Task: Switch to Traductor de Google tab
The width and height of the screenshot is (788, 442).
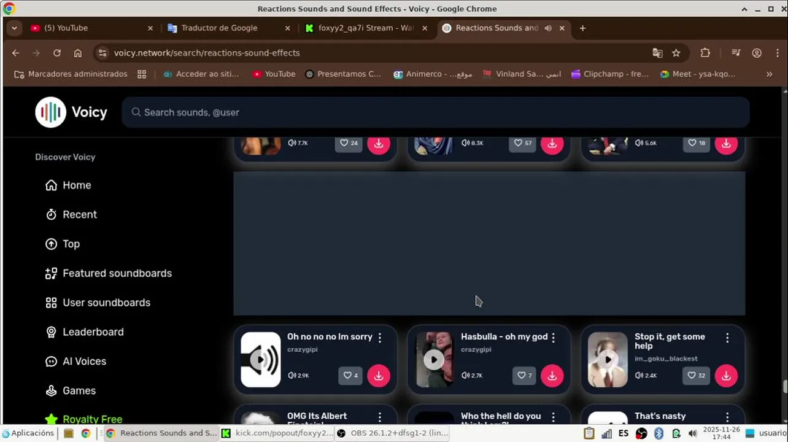Action: coord(228,28)
